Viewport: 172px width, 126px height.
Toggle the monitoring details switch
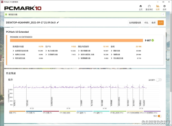coord(159,80)
